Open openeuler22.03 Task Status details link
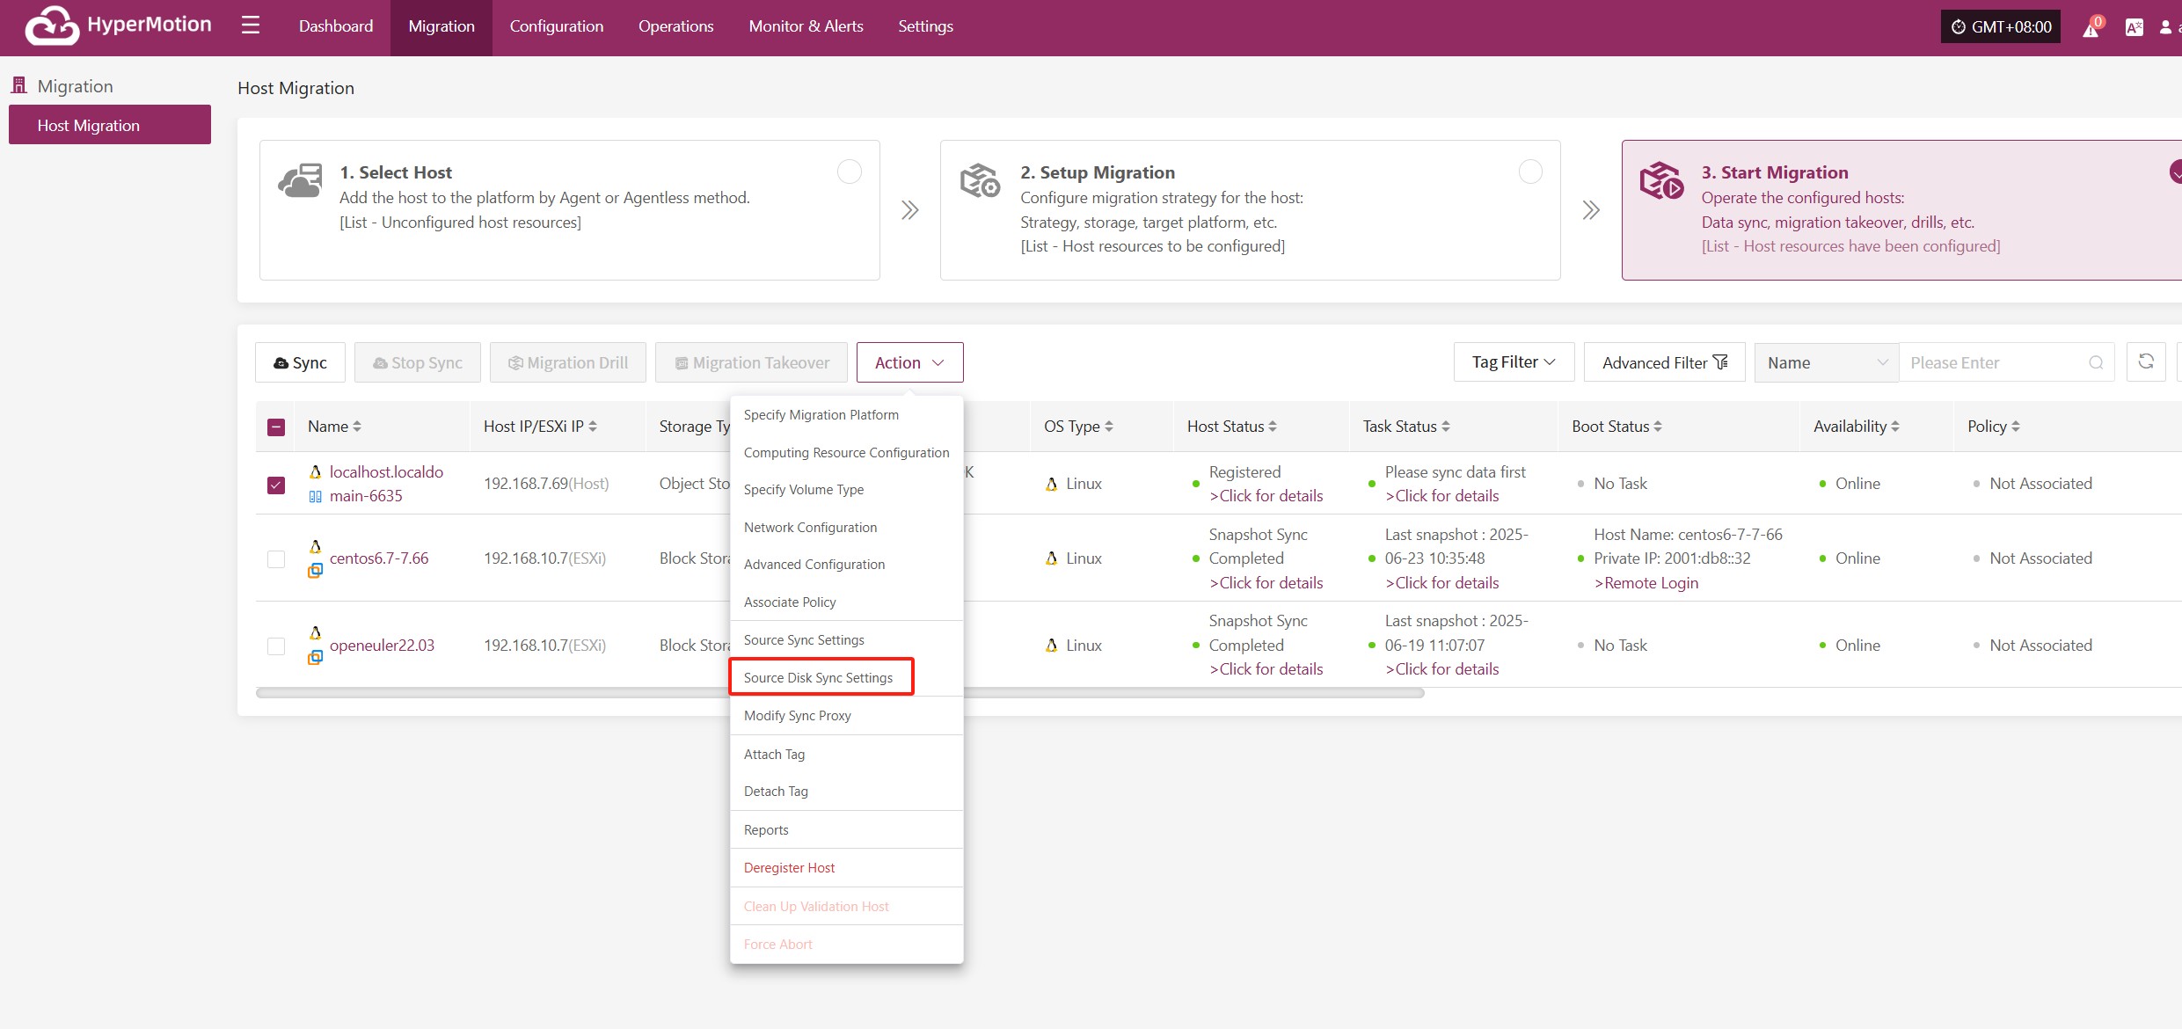Image resolution: width=2182 pixels, height=1029 pixels. 1442,669
